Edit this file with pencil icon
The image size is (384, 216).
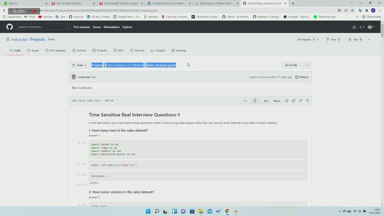coord(301,100)
